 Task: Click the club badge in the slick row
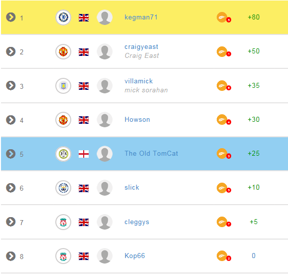point(63,188)
